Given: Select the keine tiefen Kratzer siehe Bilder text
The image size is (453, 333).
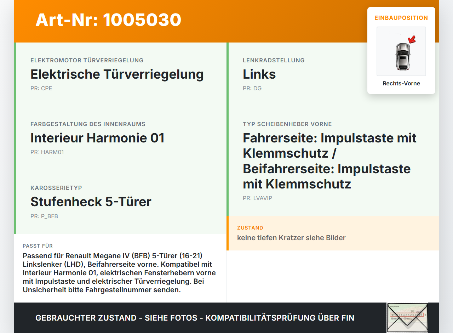Looking at the screenshot, I should click(x=291, y=238).
